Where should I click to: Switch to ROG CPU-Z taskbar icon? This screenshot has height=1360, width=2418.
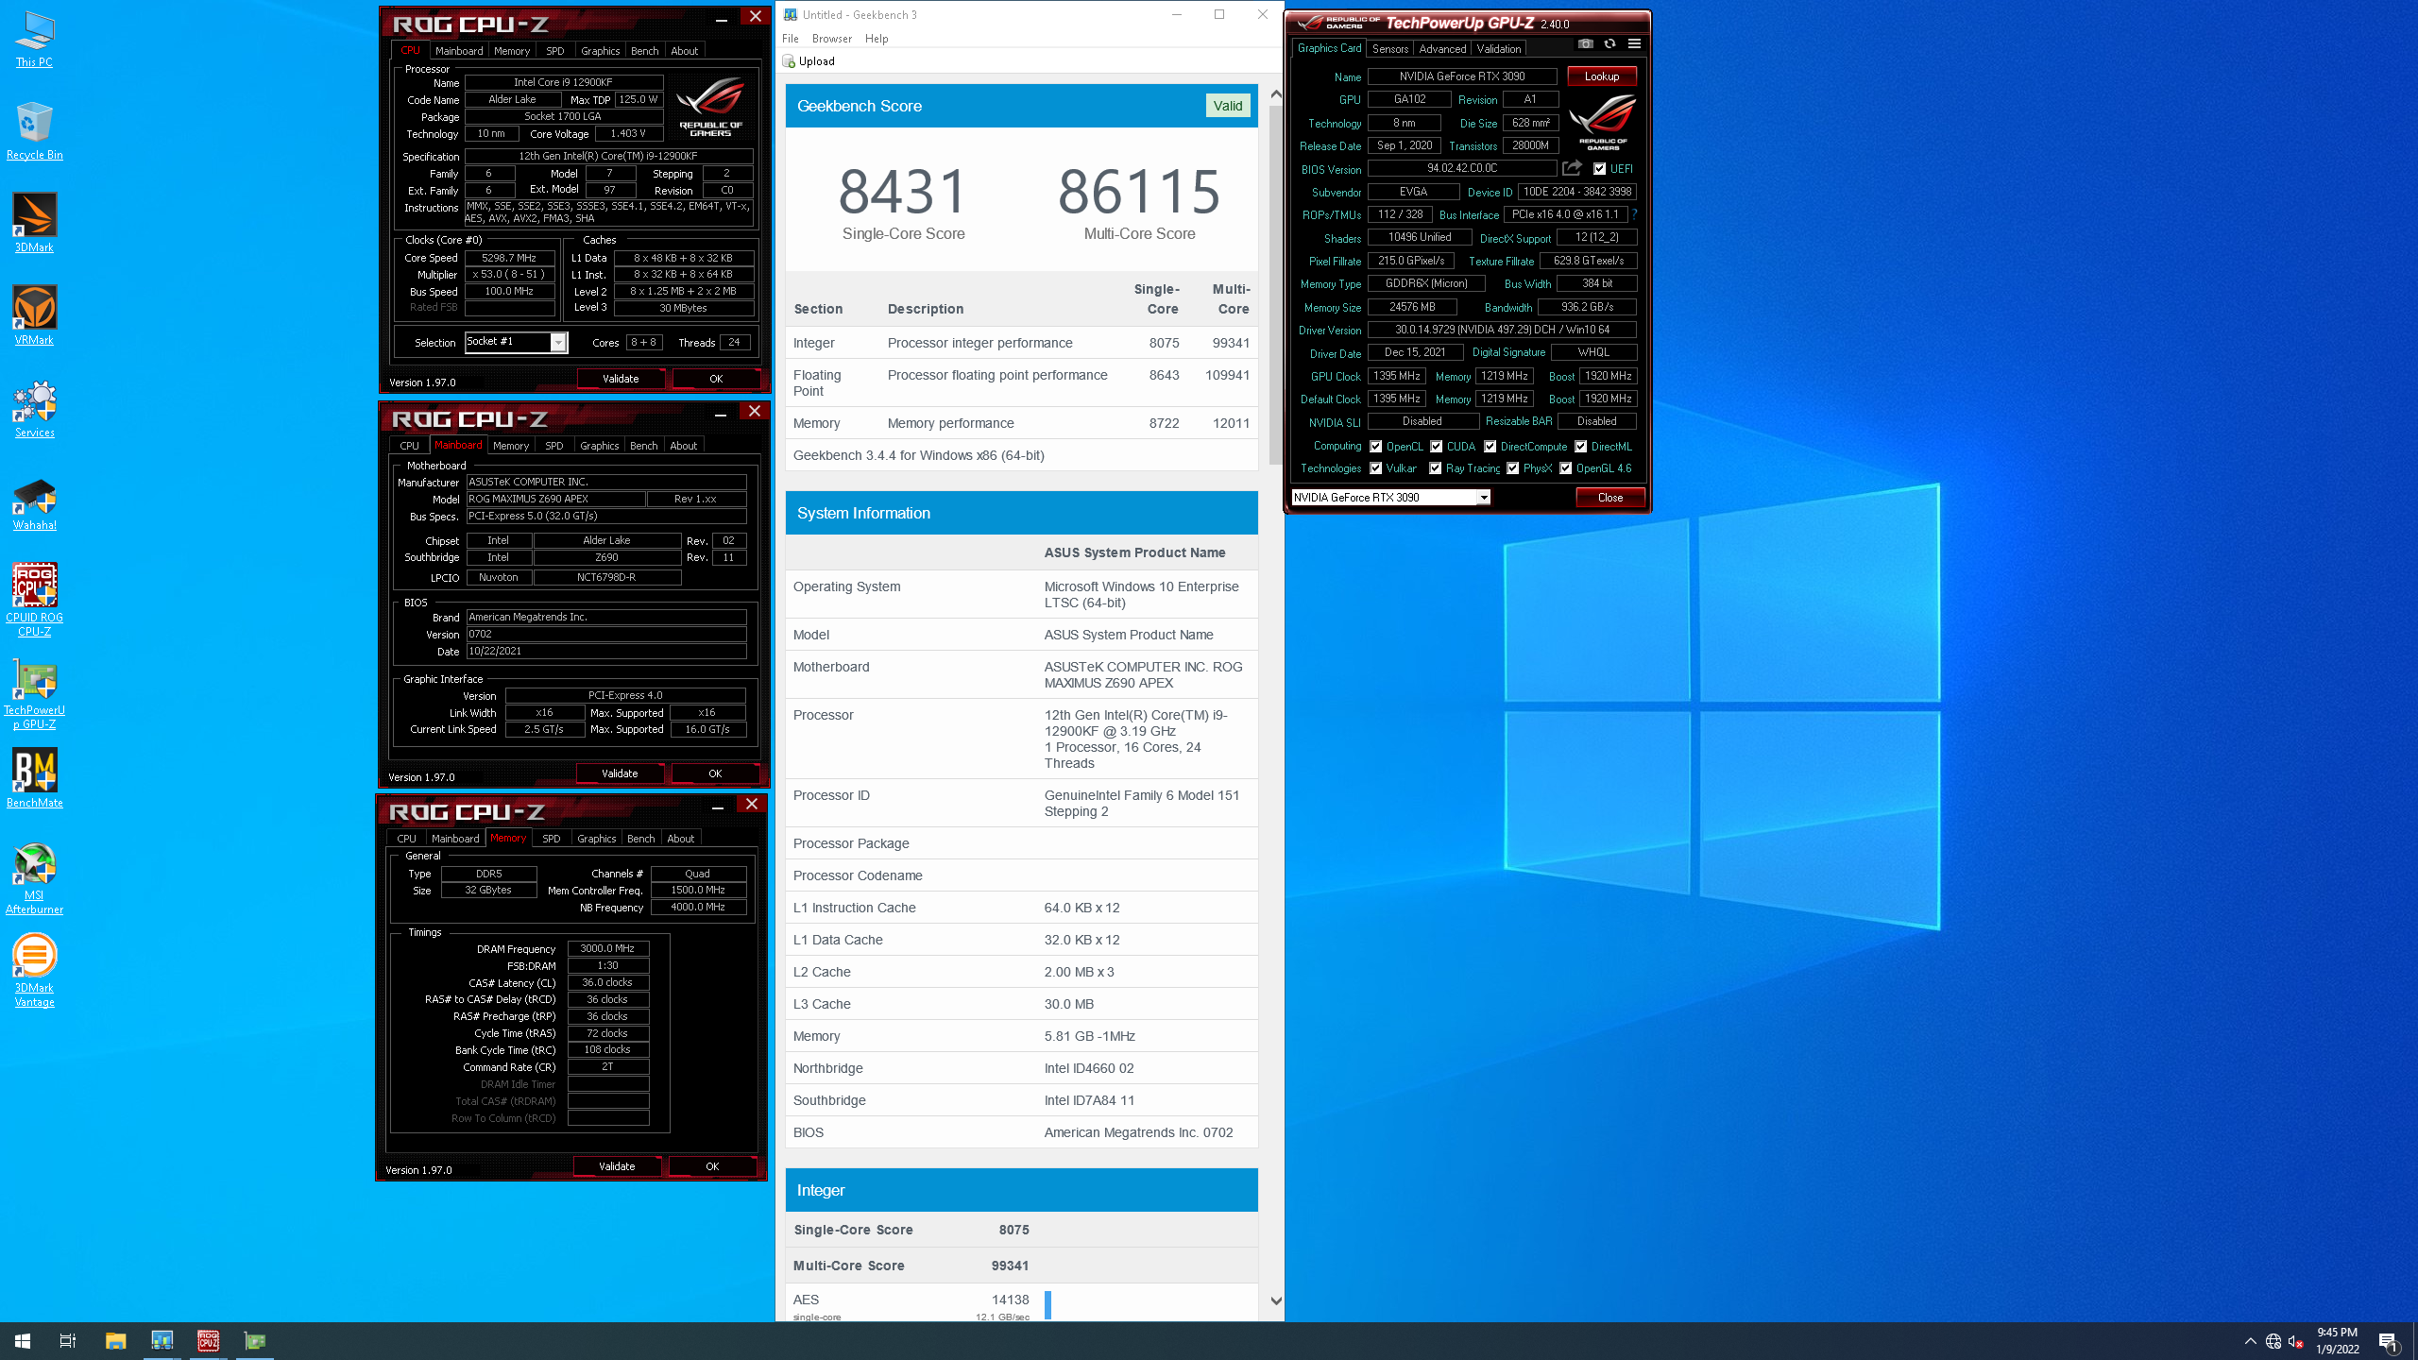click(x=208, y=1340)
